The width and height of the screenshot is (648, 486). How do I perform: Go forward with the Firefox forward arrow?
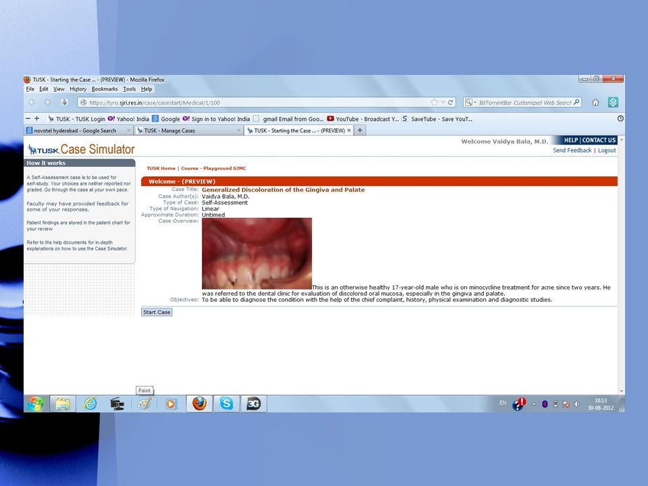click(47, 102)
